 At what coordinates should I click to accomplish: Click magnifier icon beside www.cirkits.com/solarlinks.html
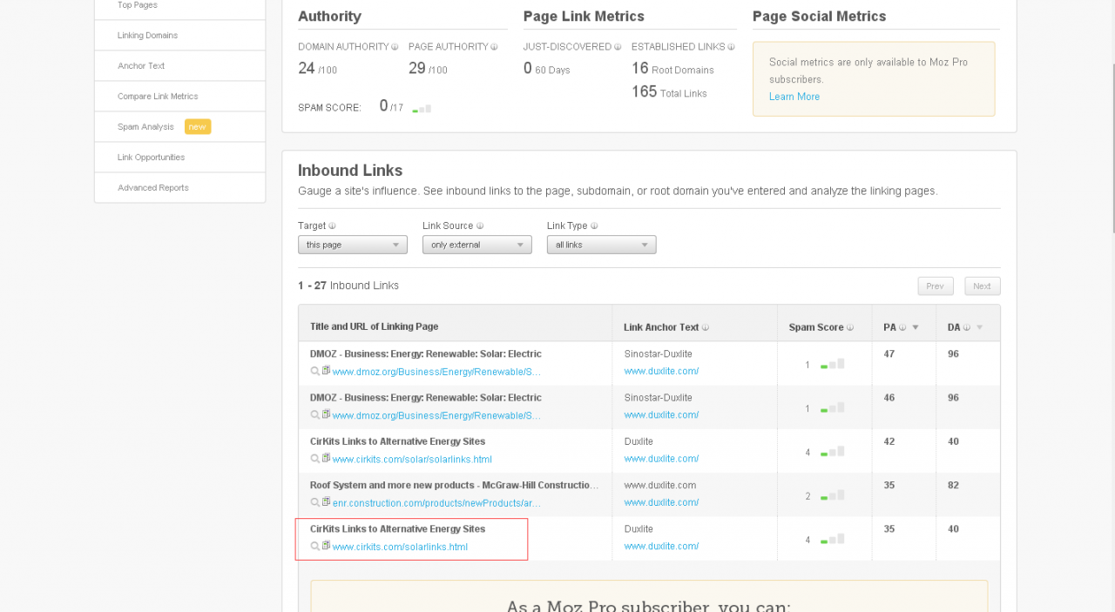click(315, 547)
